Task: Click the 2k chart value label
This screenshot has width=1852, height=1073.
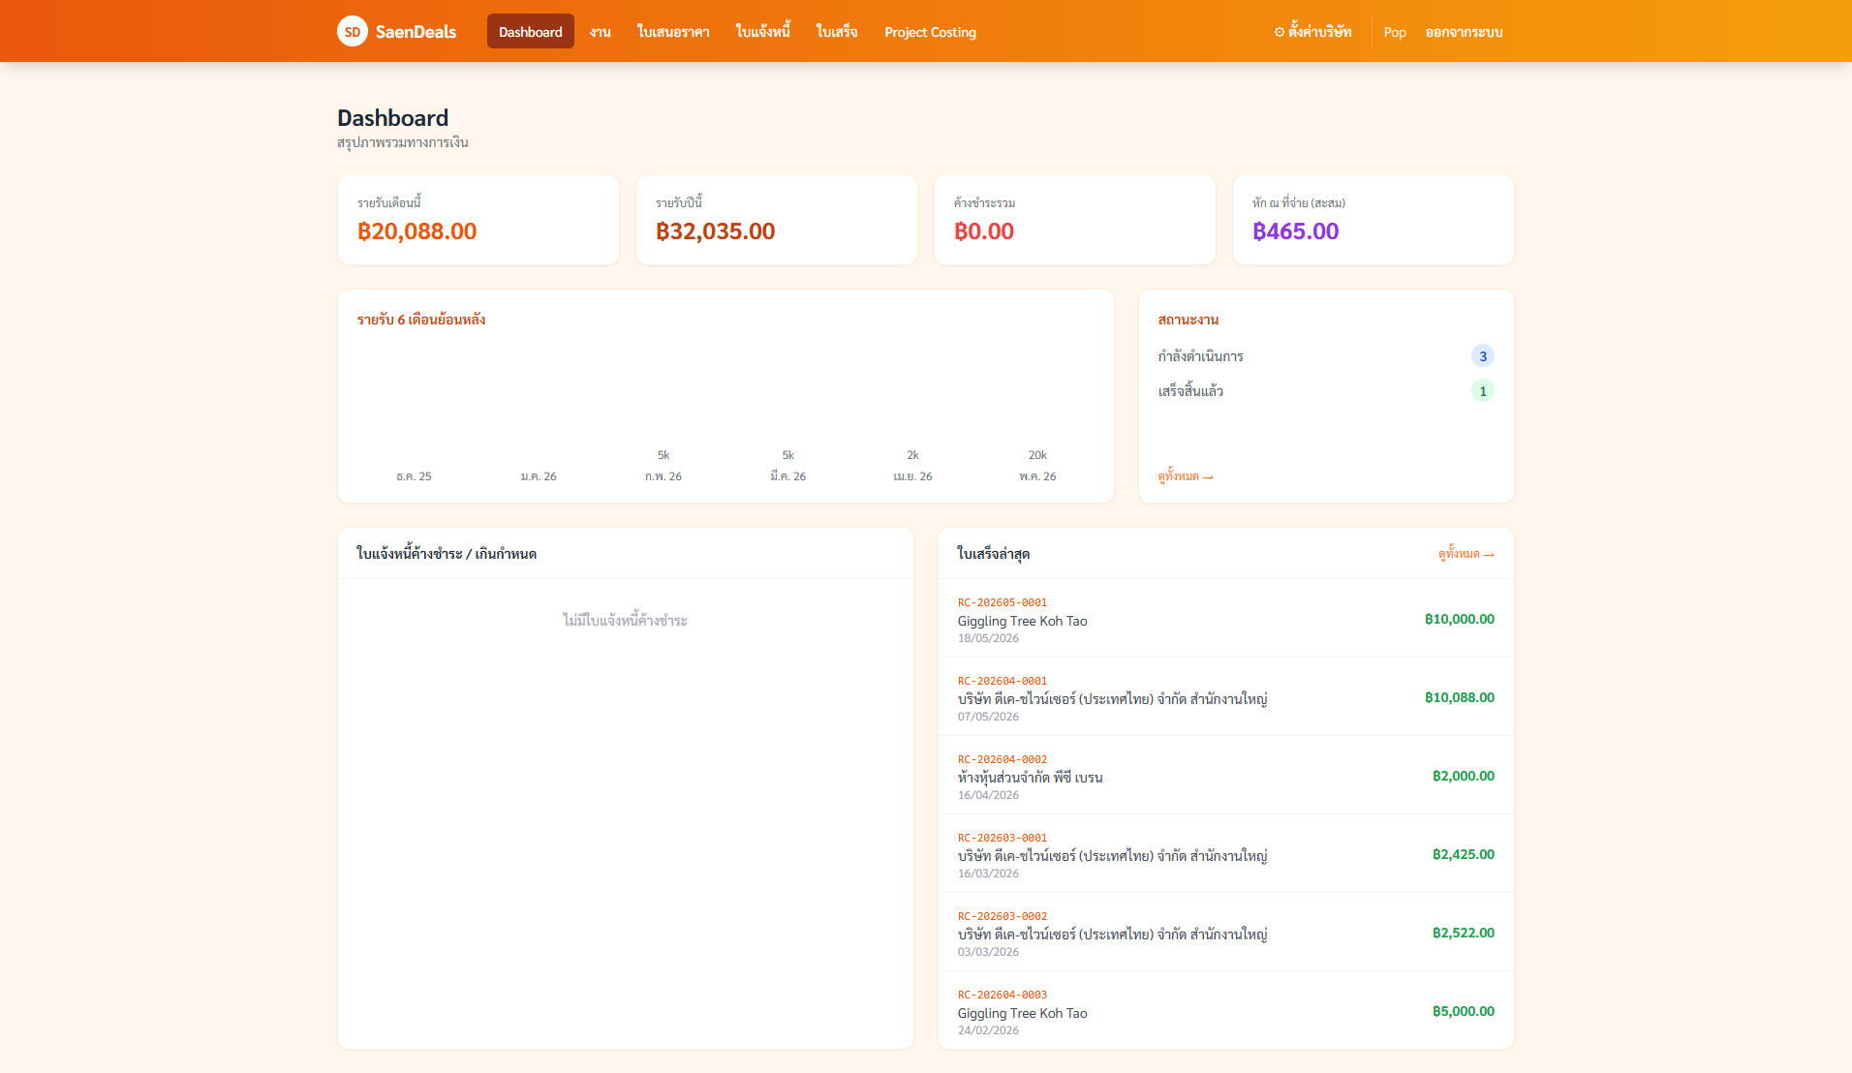Action: [x=912, y=455]
